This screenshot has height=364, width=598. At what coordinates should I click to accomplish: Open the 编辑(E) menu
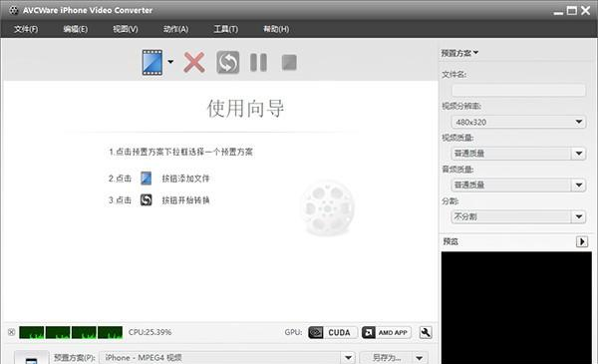(75, 29)
